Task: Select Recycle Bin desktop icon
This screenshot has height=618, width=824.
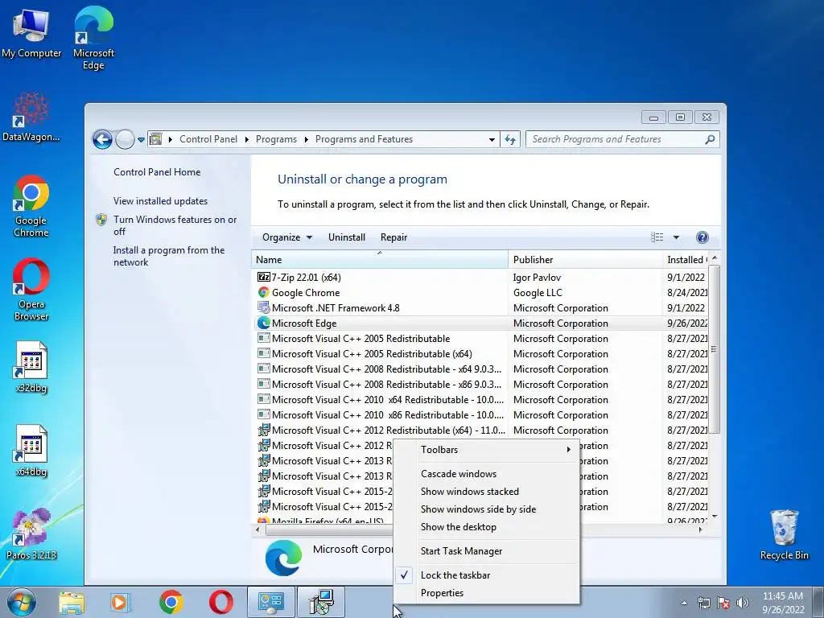Action: [x=784, y=534]
